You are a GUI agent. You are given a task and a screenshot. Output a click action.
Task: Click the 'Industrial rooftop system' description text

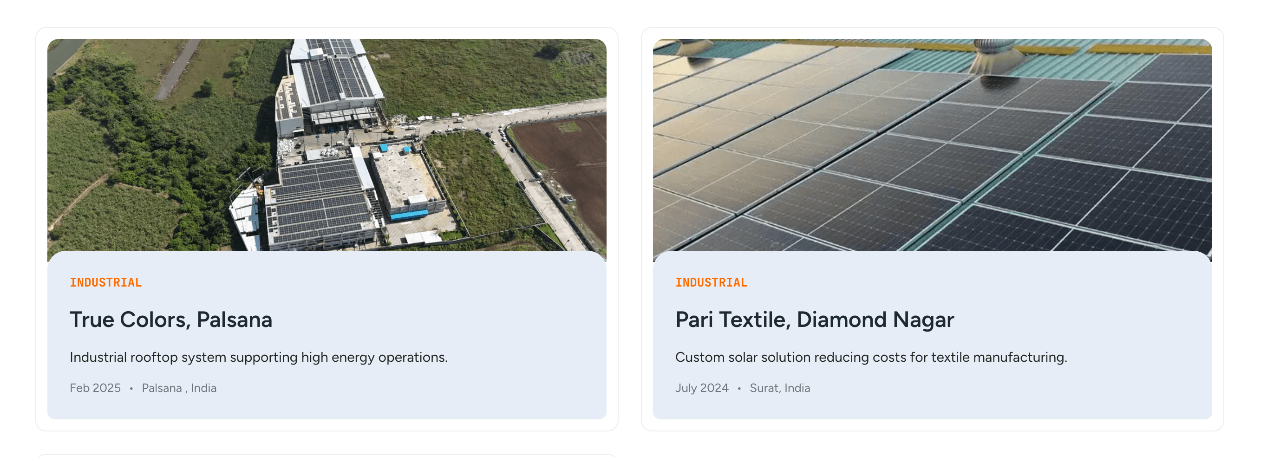[258, 357]
